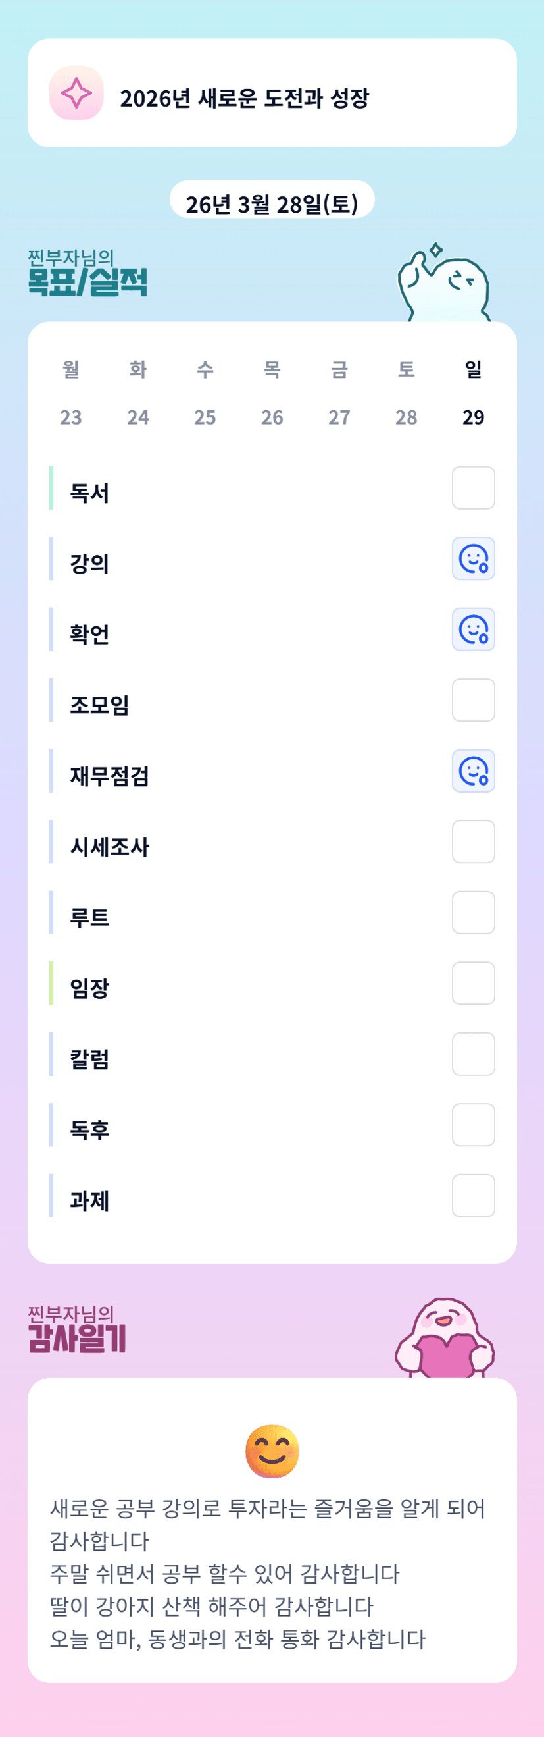
Task: Select Saturday 28 in week calendar
Action: pos(406,417)
